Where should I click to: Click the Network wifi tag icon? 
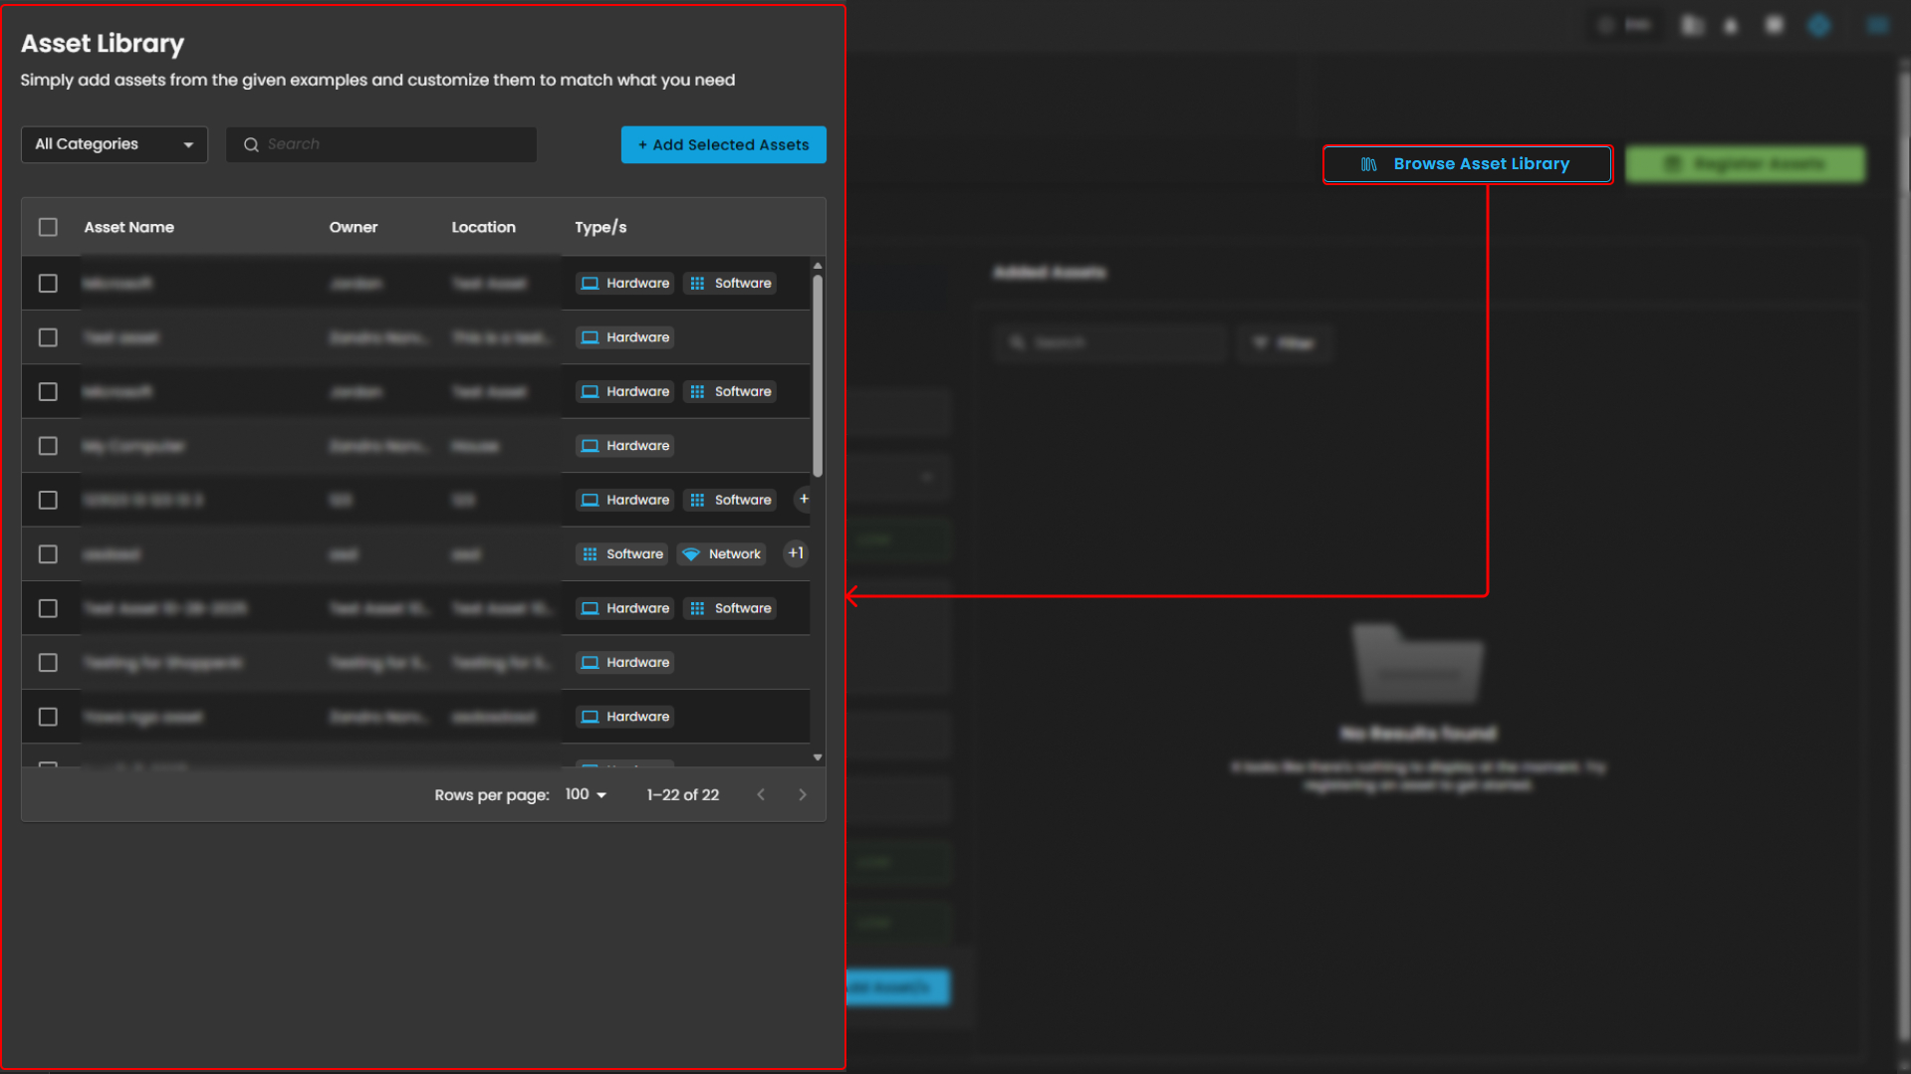click(x=691, y=554)
